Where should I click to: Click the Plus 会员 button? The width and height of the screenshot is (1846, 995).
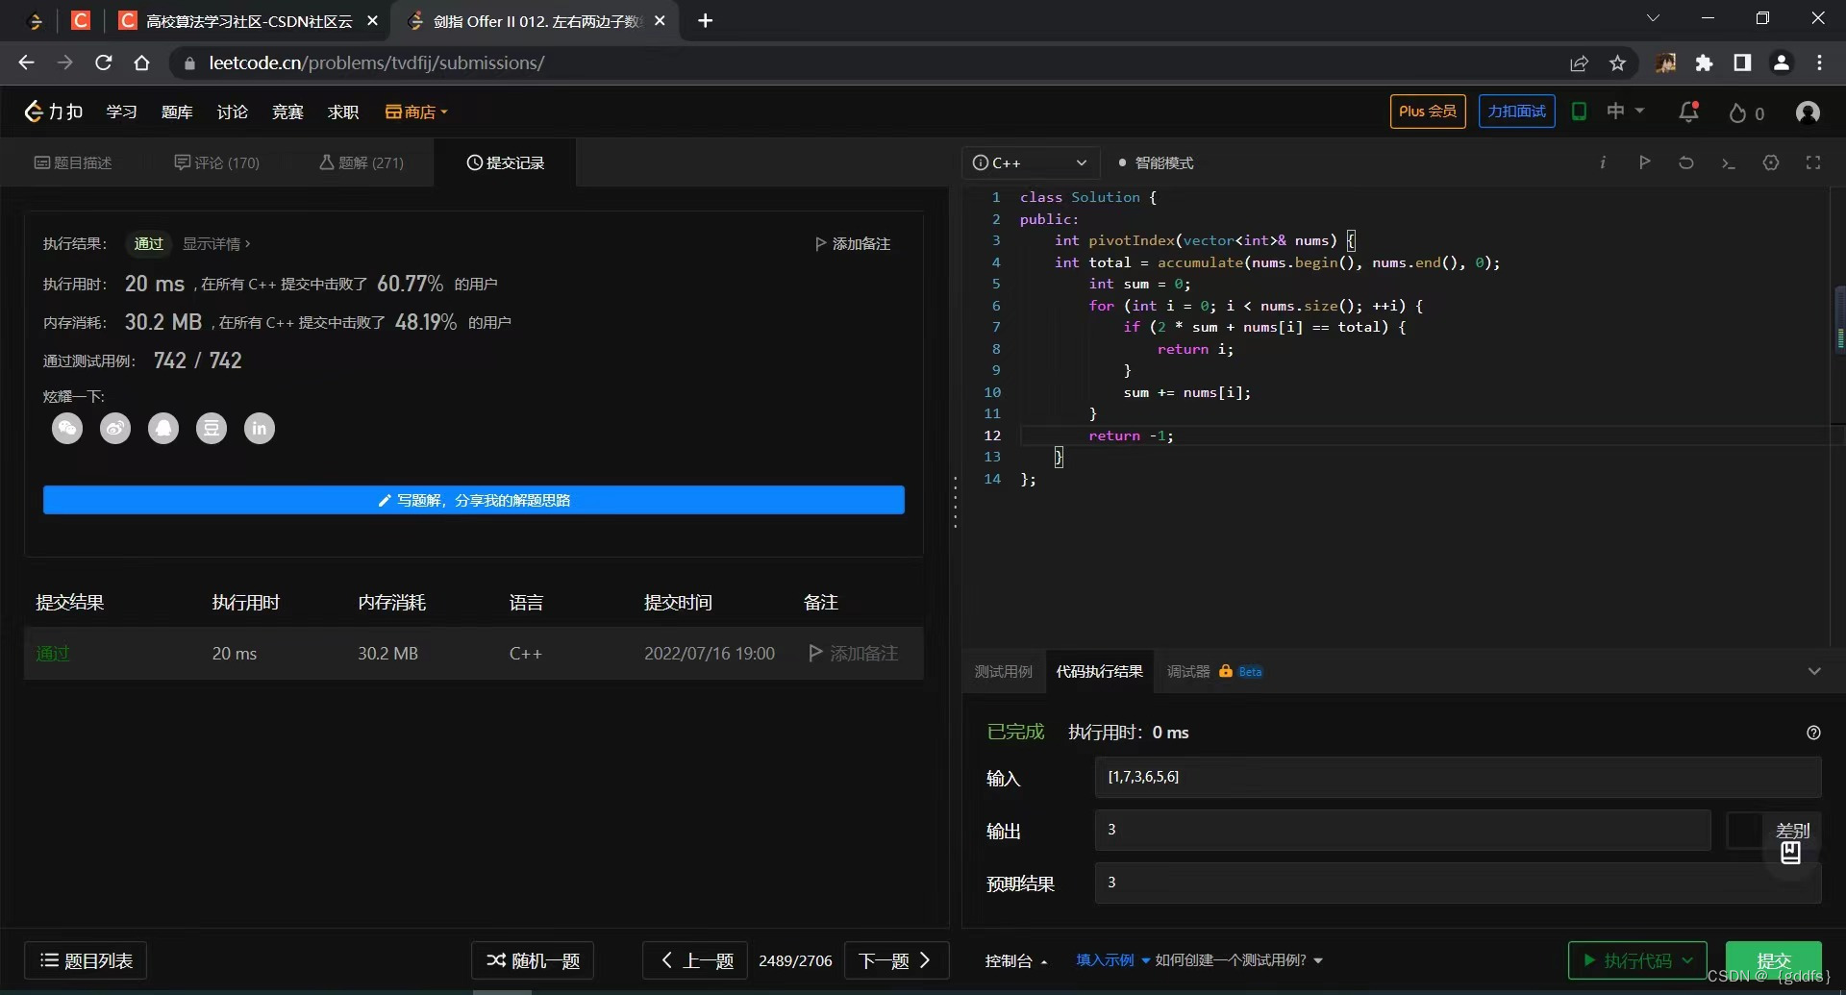[x=1428, y=112]
